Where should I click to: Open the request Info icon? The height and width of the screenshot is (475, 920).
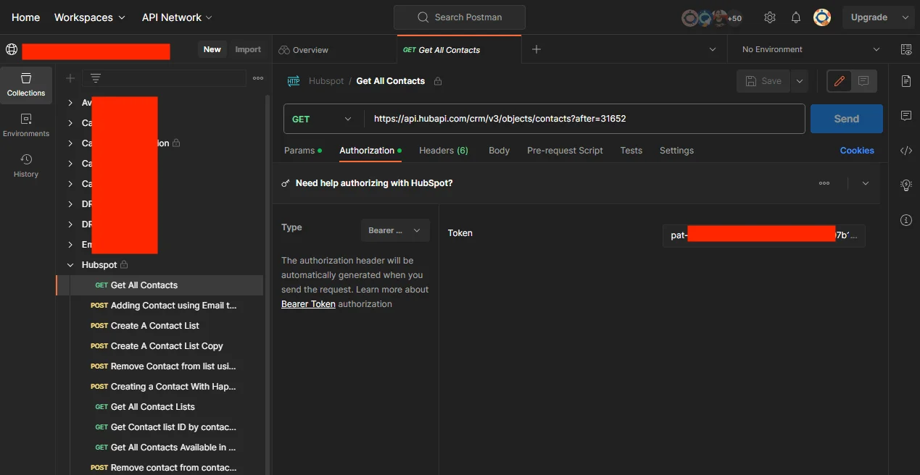906,220
